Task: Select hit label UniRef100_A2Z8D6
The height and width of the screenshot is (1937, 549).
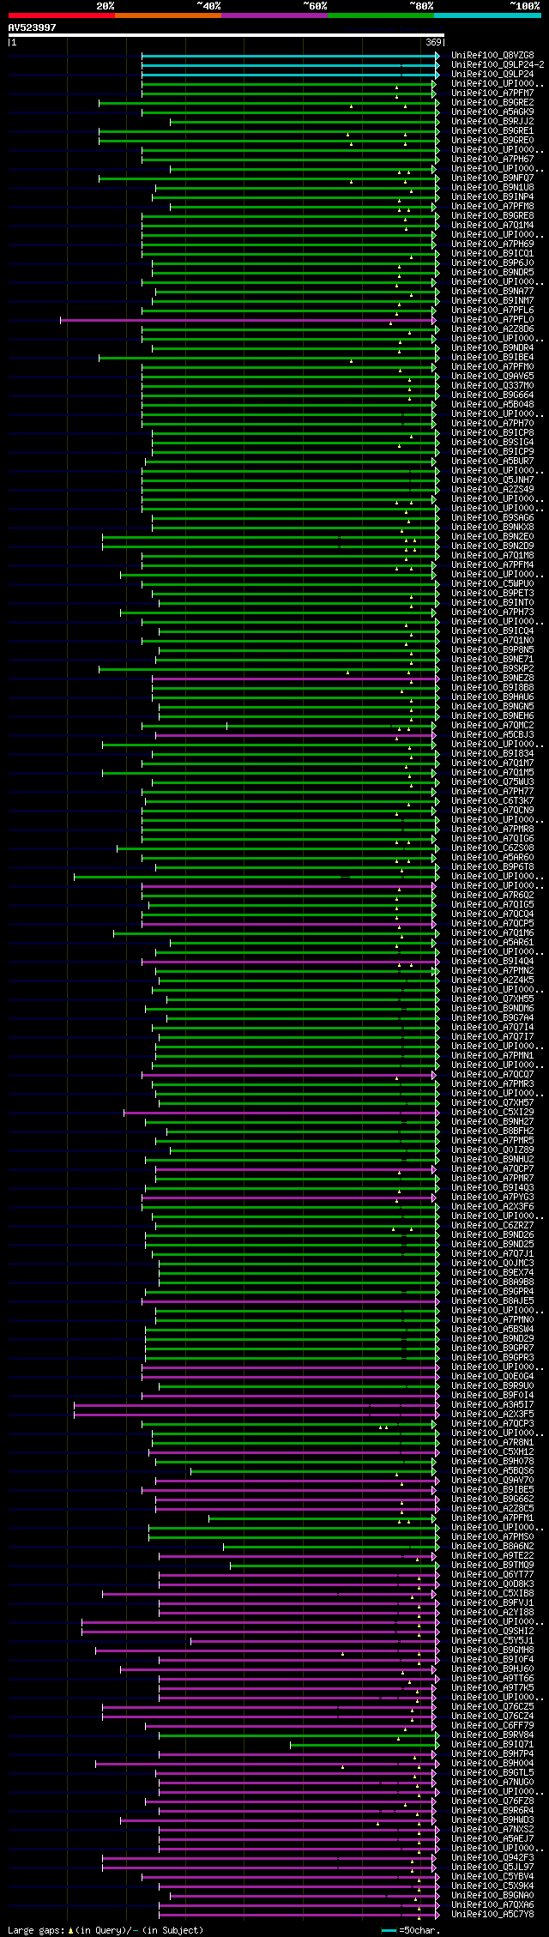Action: tap(492, 329)
